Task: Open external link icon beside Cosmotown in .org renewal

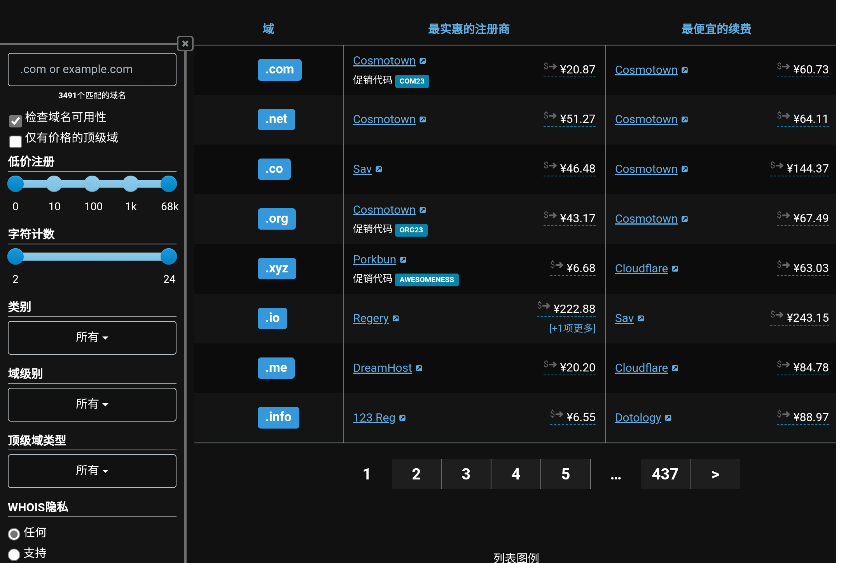Action: click(685, 219)
